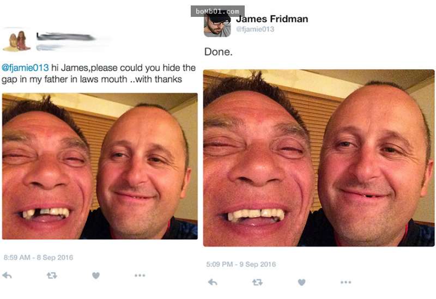Click the Done. tweet text
Screen dimensions: 436x299
click(219, 52)
